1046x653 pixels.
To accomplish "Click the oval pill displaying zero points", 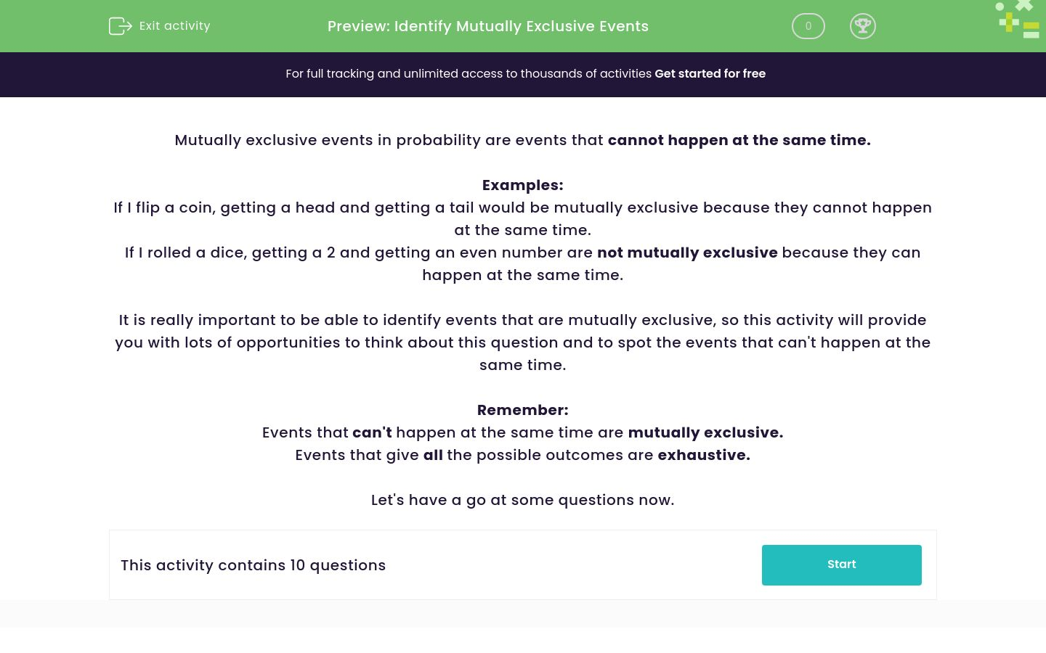I will (808, 26).
